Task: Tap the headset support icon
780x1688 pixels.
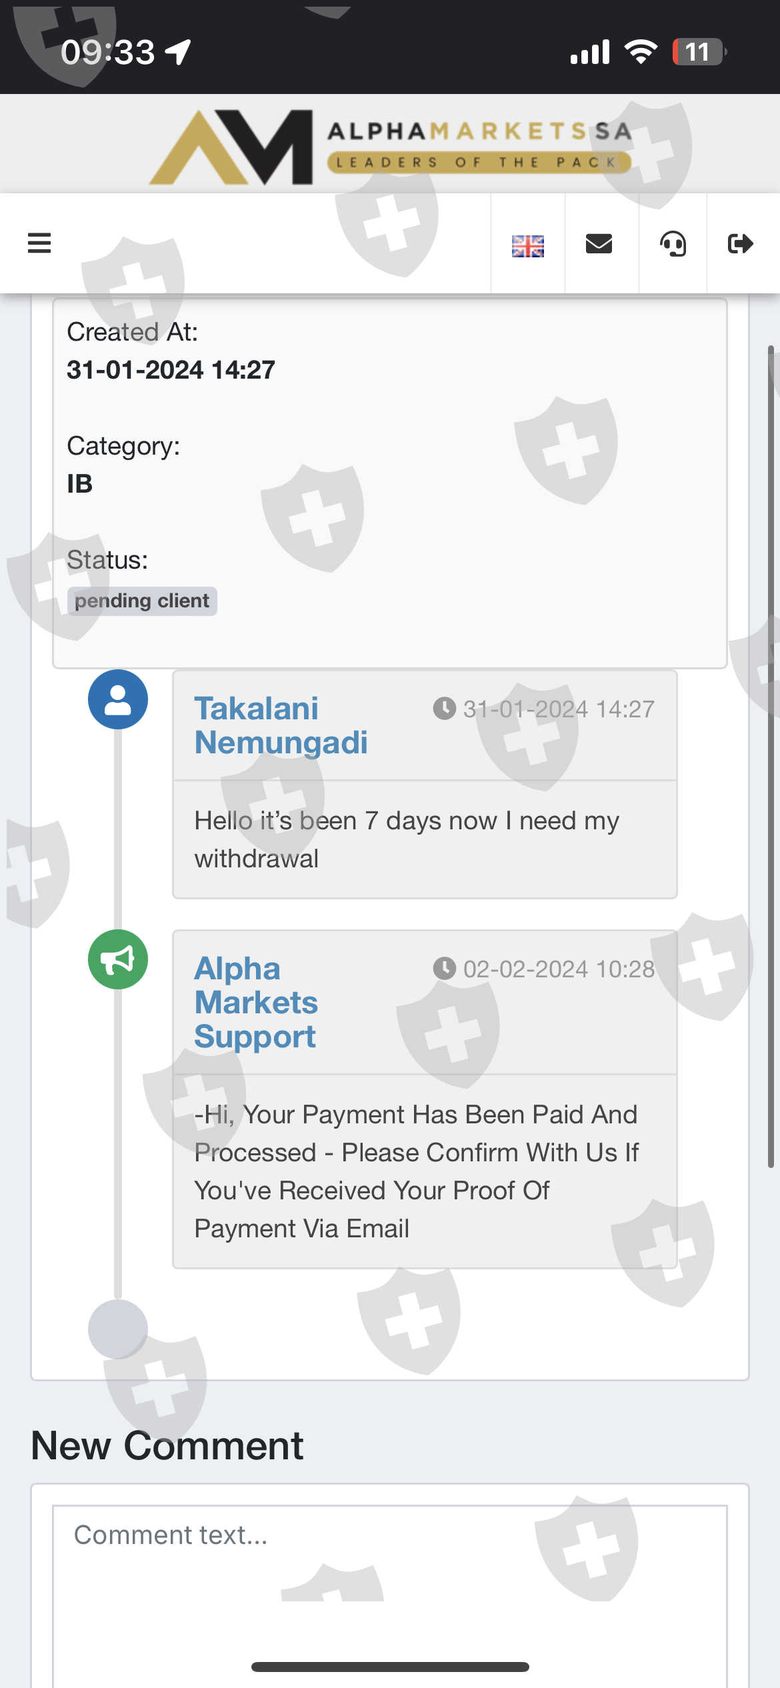Action: [x=673, y=244]
